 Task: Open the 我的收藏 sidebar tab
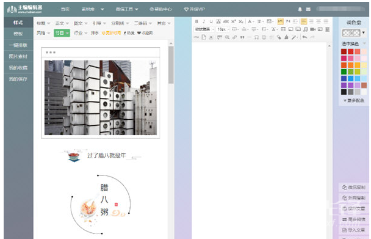(18, 68)
